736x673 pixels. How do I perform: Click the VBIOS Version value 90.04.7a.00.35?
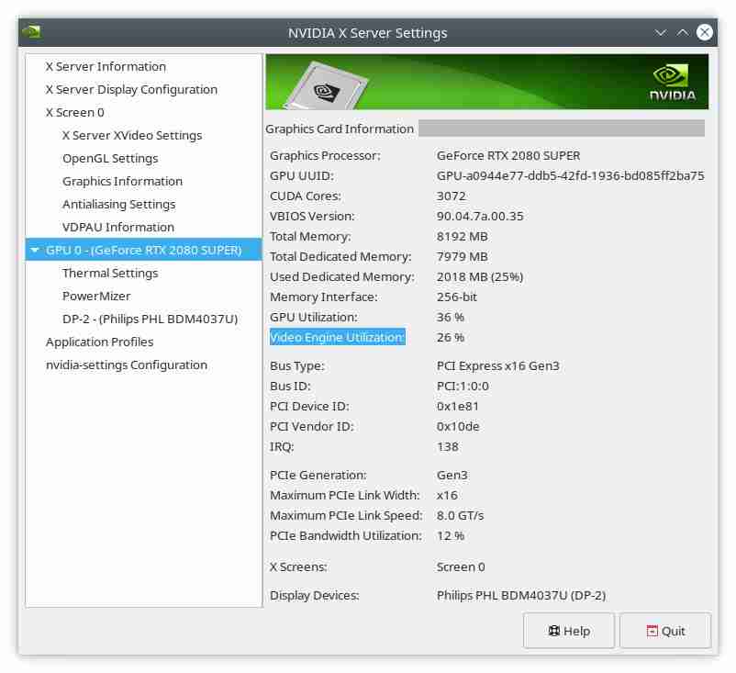tap(480, 217)
